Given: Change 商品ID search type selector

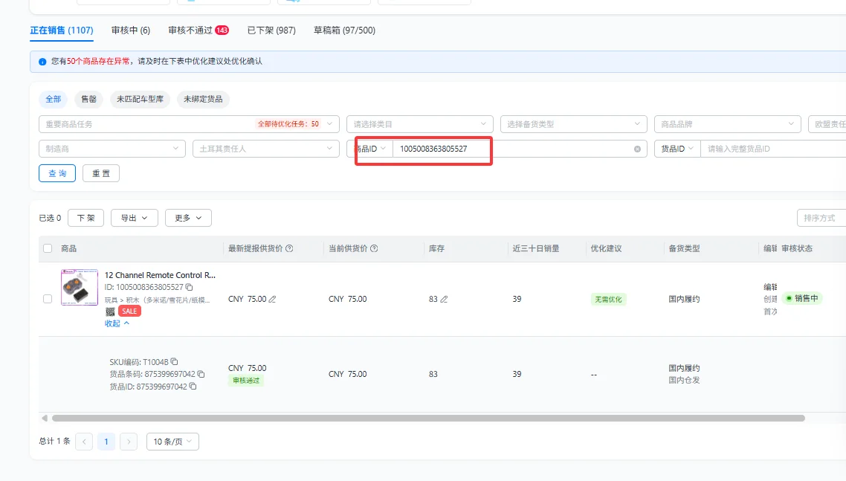Looking at the screenshot, I should click(x=370, y=149).
